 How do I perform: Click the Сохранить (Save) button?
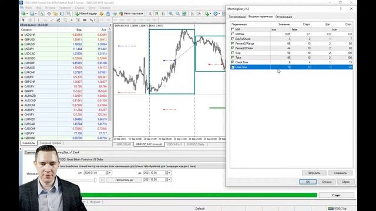[x=340, y=173]
